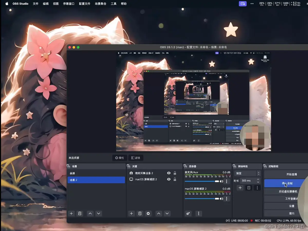Lock the macOS 屏幕捕获 2 source

[175, 179]
